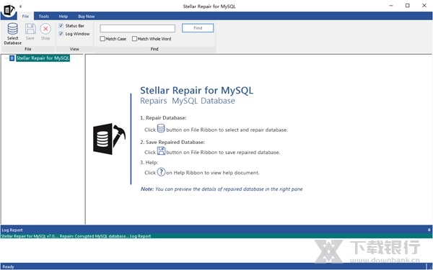Open the Buy Now tab
Screen dimensions: 433x270
pos(87,17)
